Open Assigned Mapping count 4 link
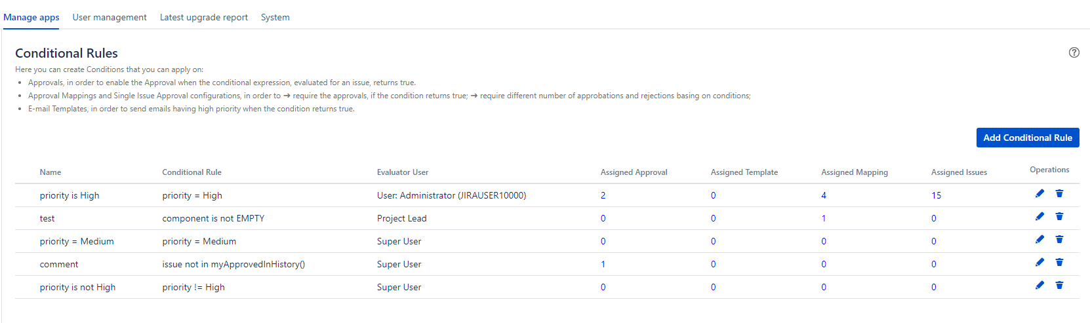Viewport: 1090px width, 323px height. (824, 195)
